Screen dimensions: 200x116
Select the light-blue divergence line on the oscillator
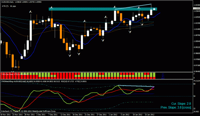pyautogui.click(x=136, y=86)
